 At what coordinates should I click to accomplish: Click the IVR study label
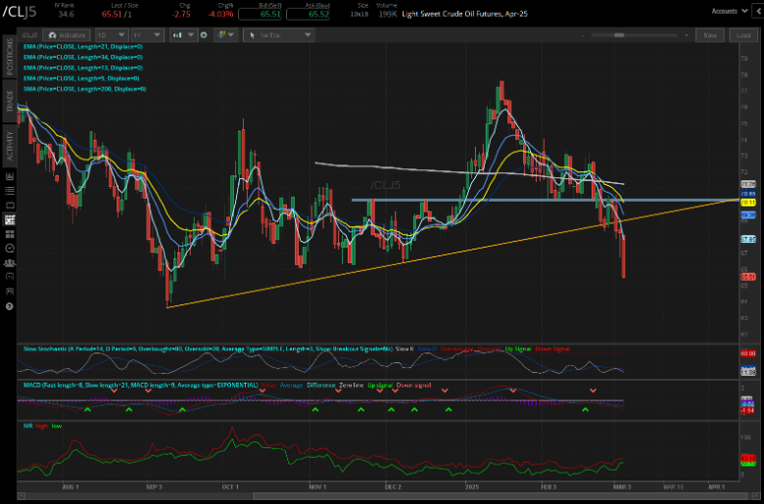coord(27,426)
